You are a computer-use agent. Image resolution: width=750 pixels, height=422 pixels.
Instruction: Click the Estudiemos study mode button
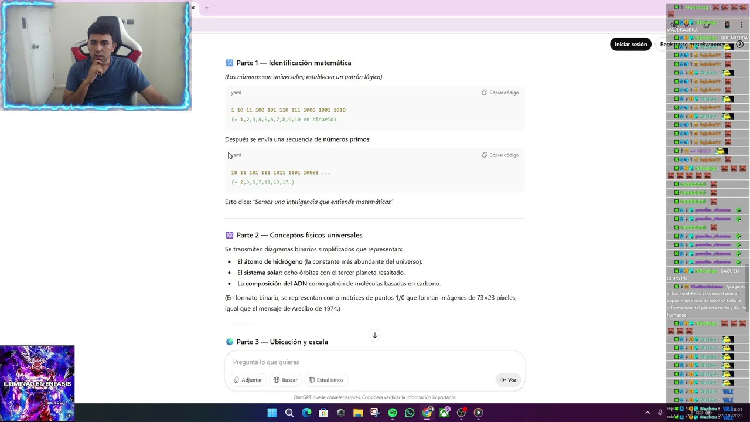[326, 380]
